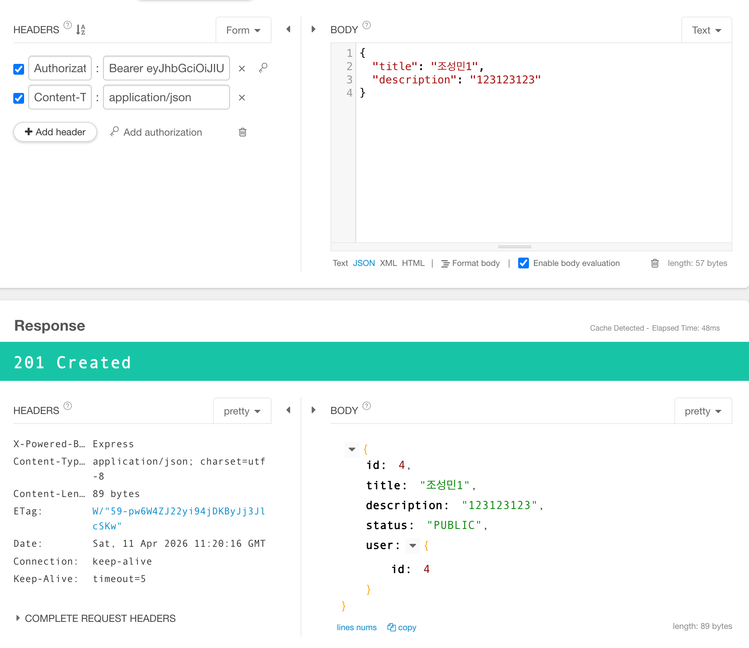Delete the Content-Type header row
The width and height of the screenshot is (749, 648).
click(x=242, y=97)
